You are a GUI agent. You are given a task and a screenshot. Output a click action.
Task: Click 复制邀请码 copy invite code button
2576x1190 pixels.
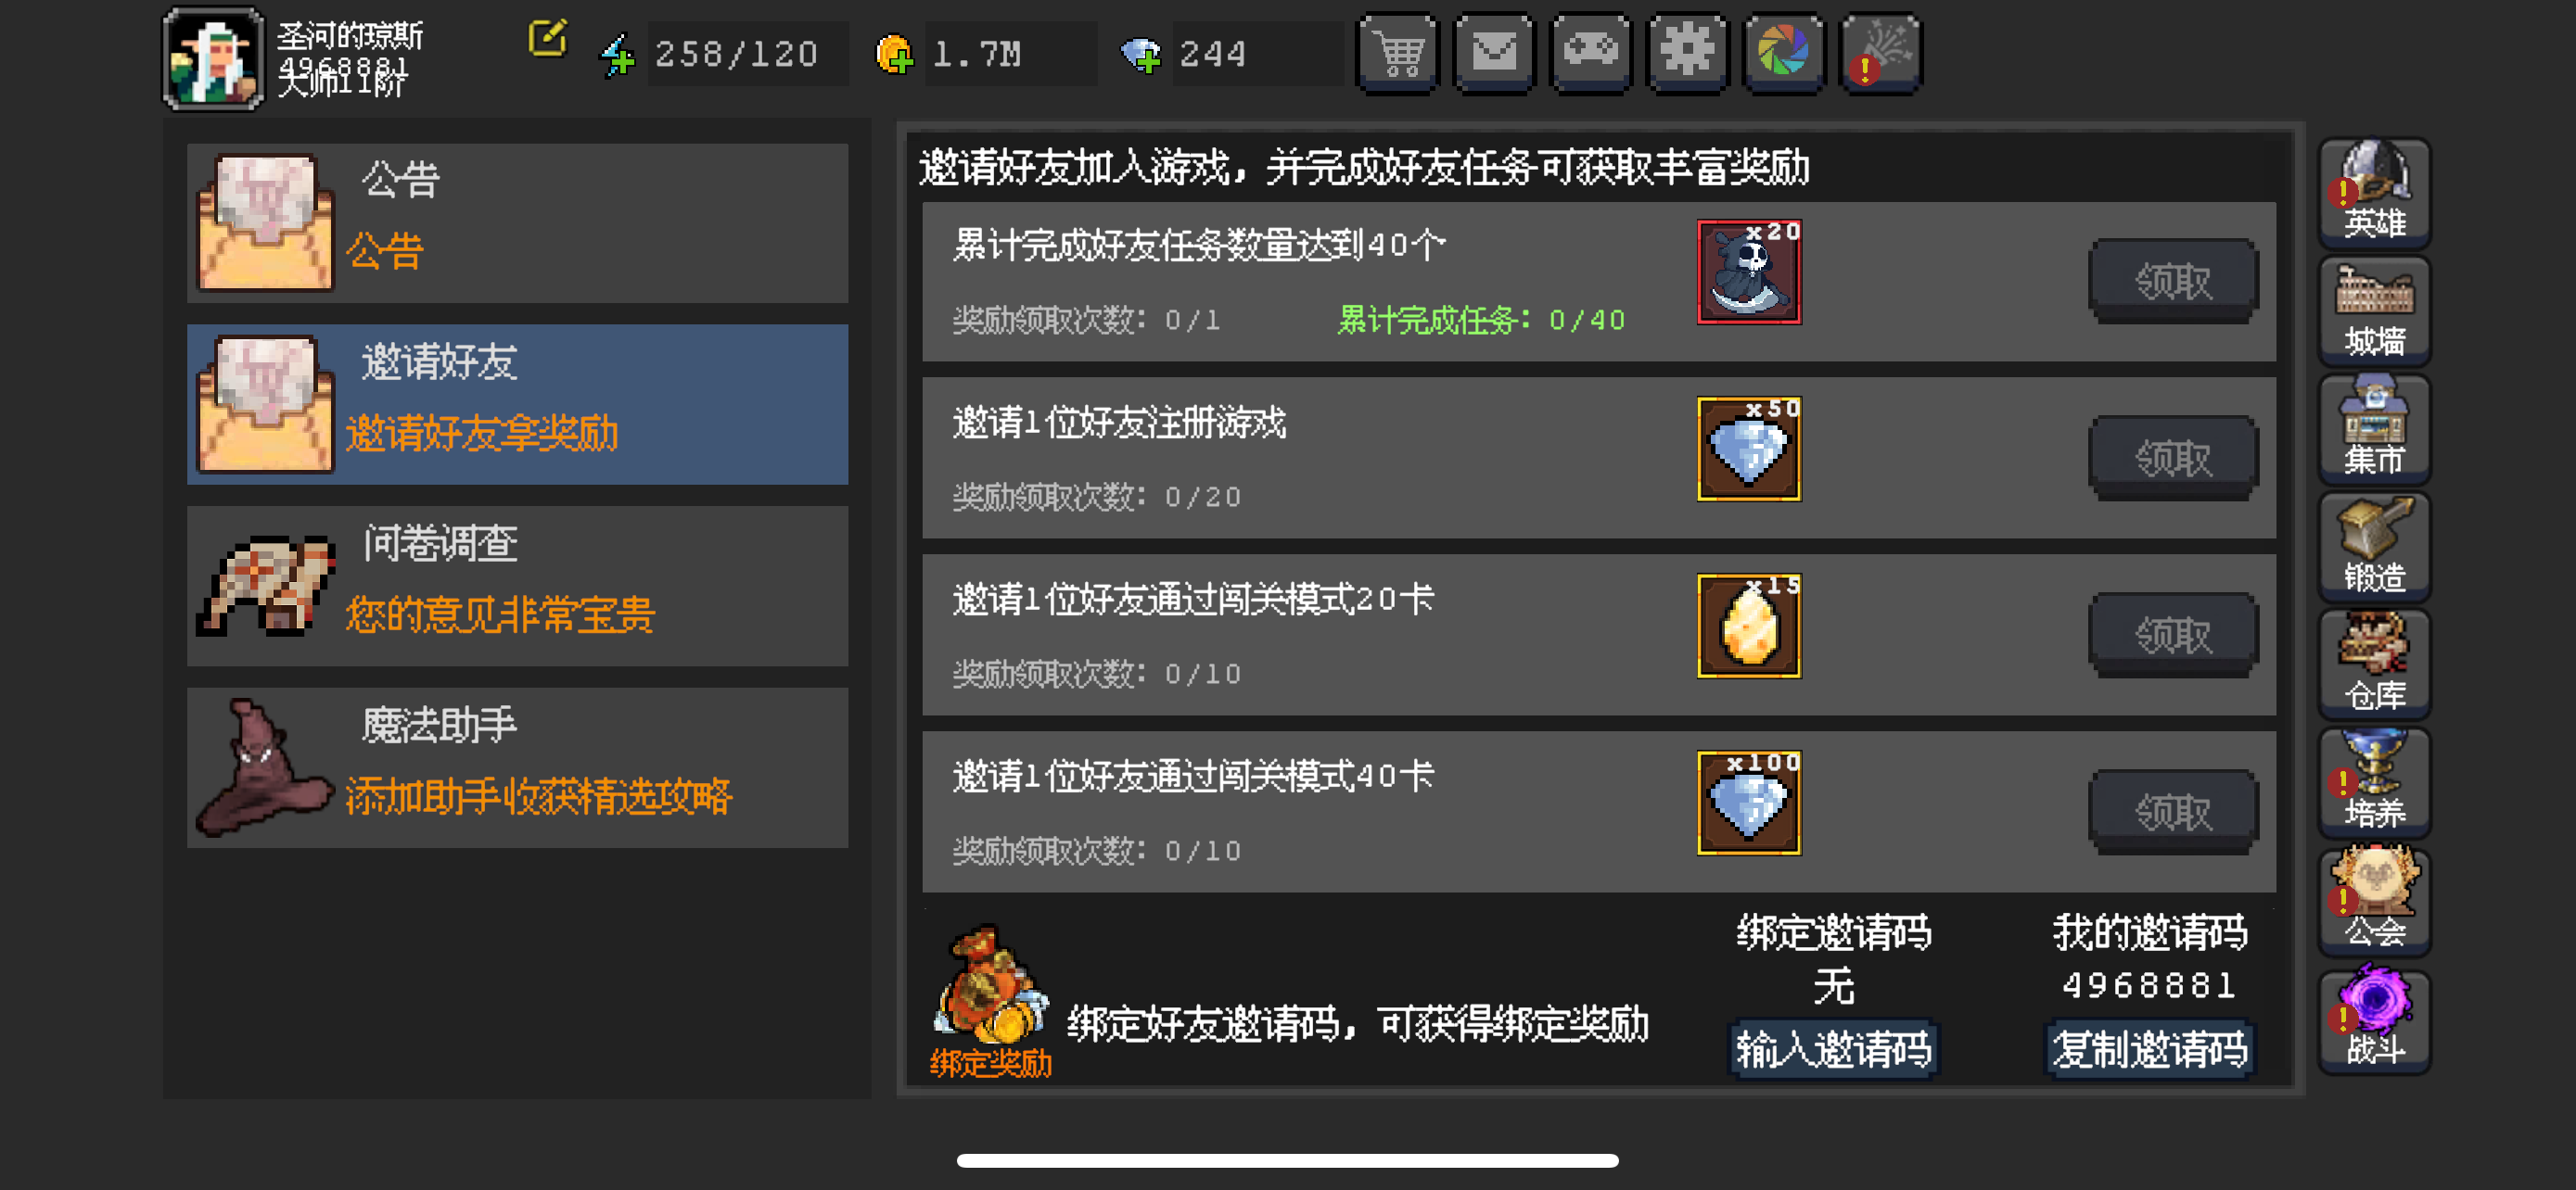[x=2150, y=1049]
